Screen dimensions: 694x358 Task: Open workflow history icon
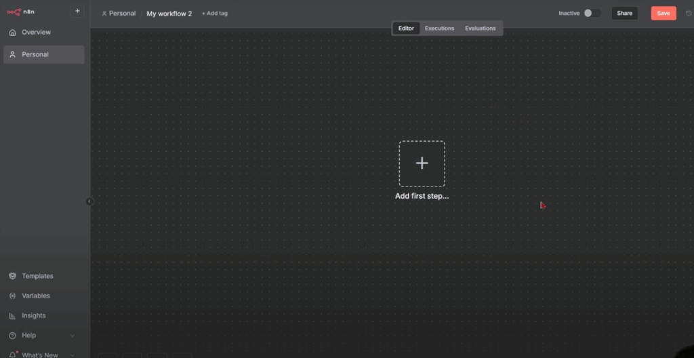[689, 14]
